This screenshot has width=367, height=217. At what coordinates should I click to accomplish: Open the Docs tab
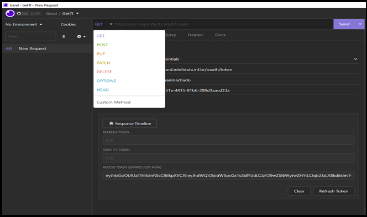point(220,35)
